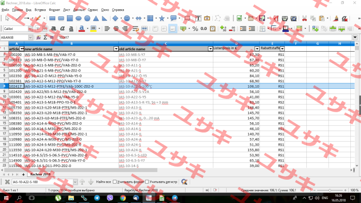Image resolution: width=361 pixels, height=203 pixels.
Task: Select the rectangle shape tool
Action: coord(52,18)
